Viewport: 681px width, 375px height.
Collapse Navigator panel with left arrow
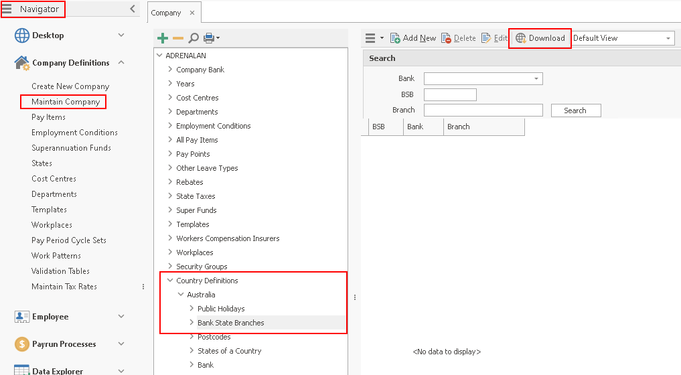pos(133,9)
